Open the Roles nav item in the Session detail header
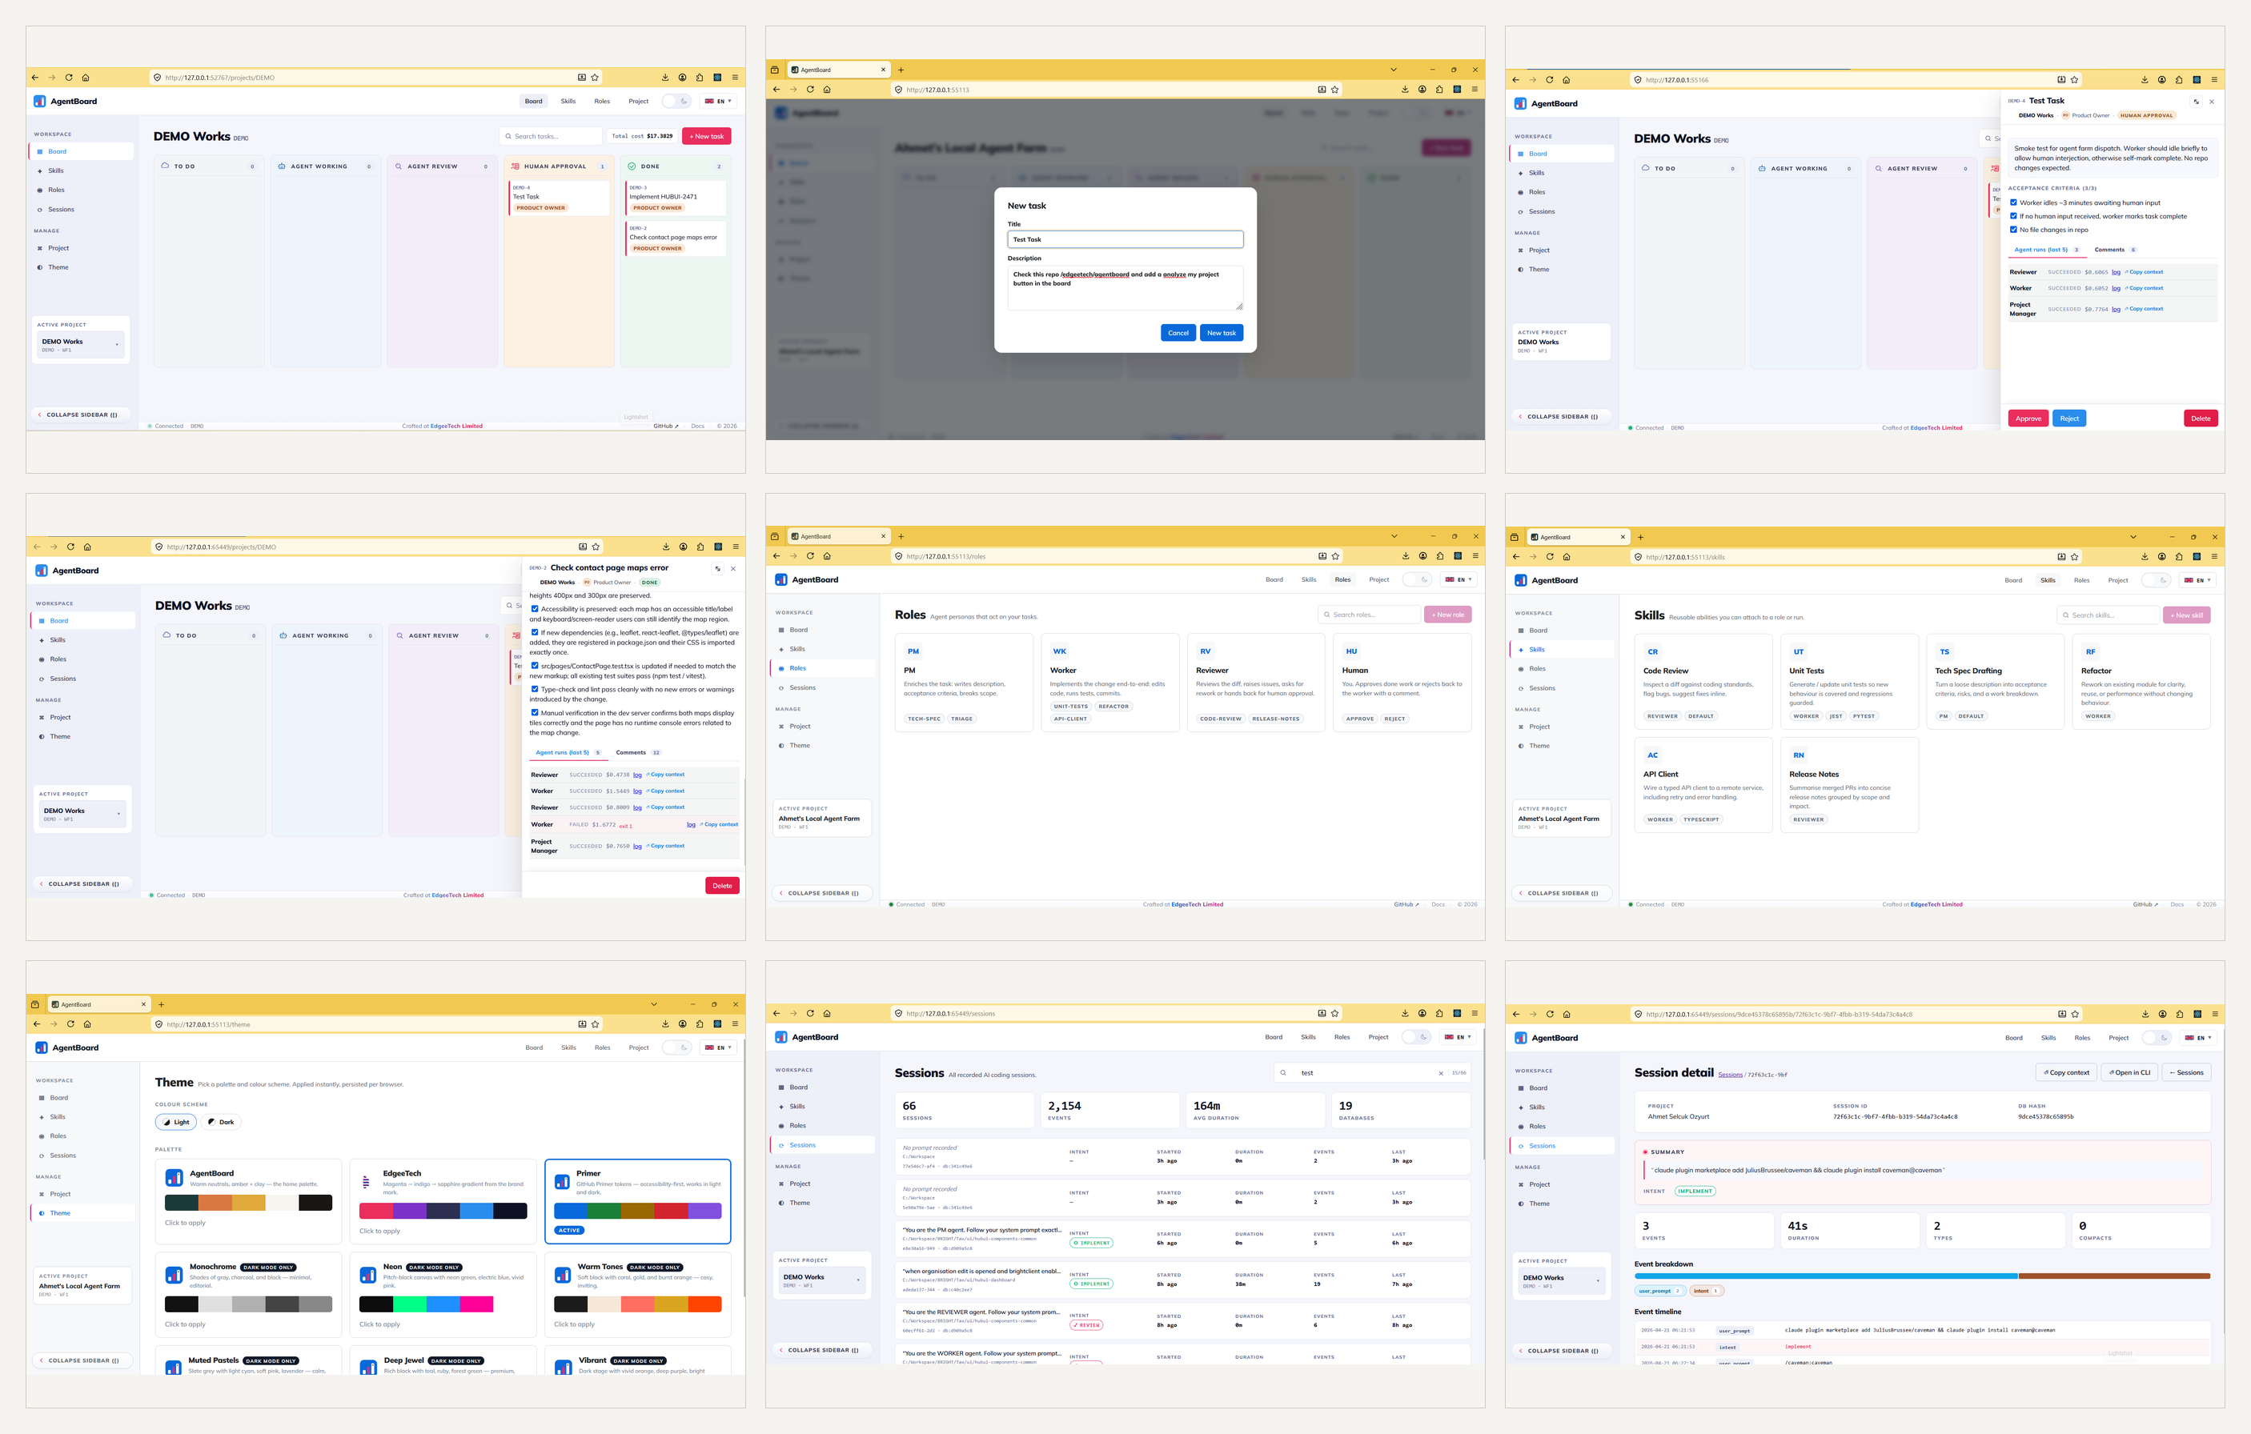Viewport: 2251px width, 1434px height. coord(2082,1038)
